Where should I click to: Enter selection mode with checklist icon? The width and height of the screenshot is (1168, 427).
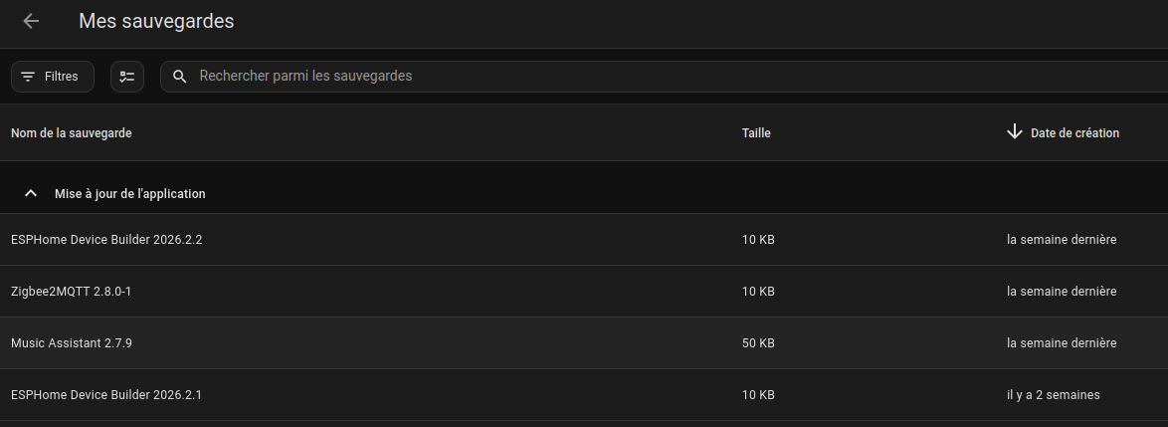click(x=127, y=77)
